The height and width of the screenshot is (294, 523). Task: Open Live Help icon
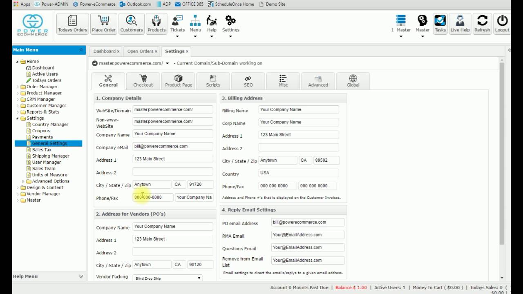[x=460, y=24]
